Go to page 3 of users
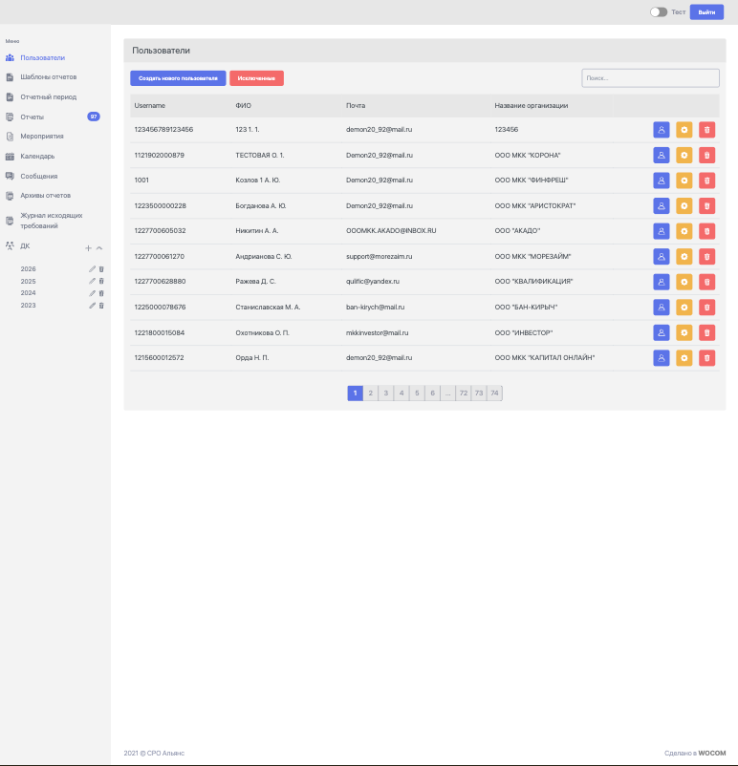Viewport: 738px width, 766px height. click(386, 394)
